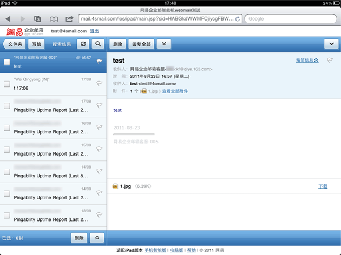Image resolution: width=341 pixels, height=255 pixels.
Task: Tap 1.jpg file name in attachment row
Action: [x=126, y=186]
